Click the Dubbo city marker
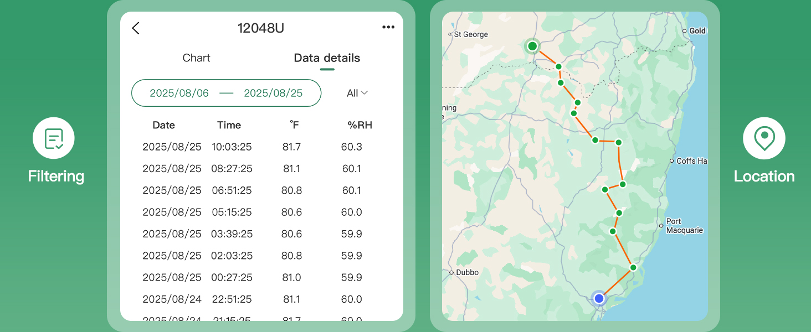The height and width of the screenshot is (332, 811). click(451, 272)
